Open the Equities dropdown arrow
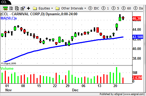The image size is (146, 96). pyautogui.click(x=52, y=8)
